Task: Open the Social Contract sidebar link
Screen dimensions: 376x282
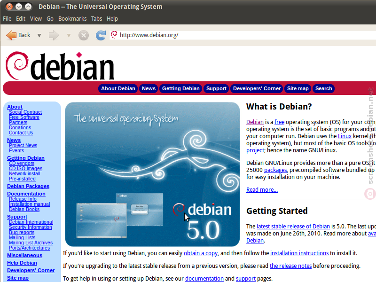Action: coord(25,112)
